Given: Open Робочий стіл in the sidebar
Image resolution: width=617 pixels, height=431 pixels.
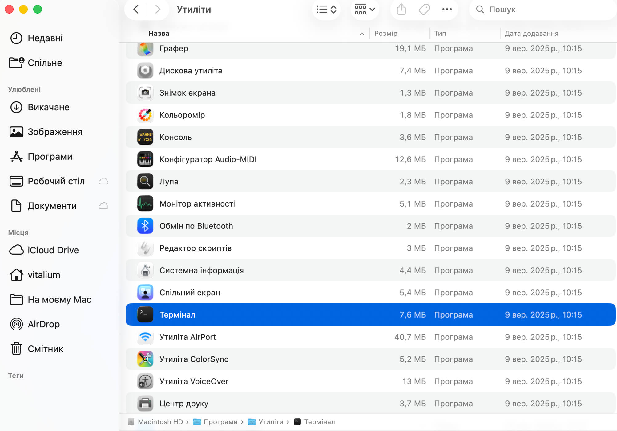Looking at the screenshot, I should click(x=48, y=181).
